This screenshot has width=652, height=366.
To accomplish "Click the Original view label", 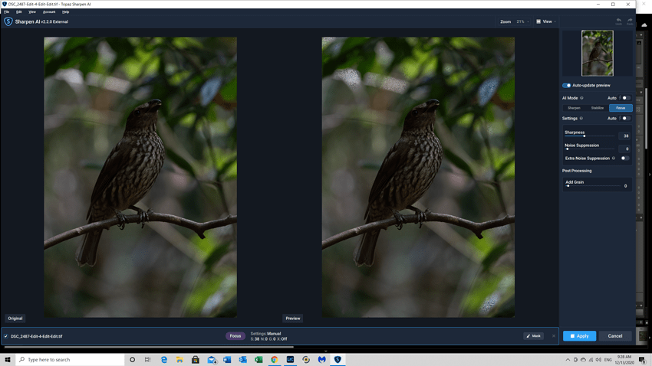I will point(15,319).
